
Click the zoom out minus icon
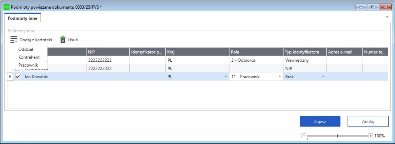coord(304,136)
